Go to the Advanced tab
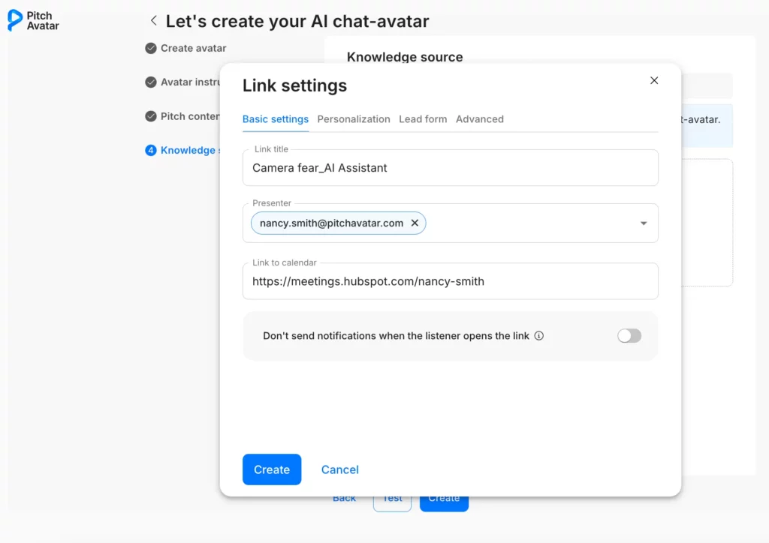The width and height of the screenshot is (769, 543). (480, 119)
